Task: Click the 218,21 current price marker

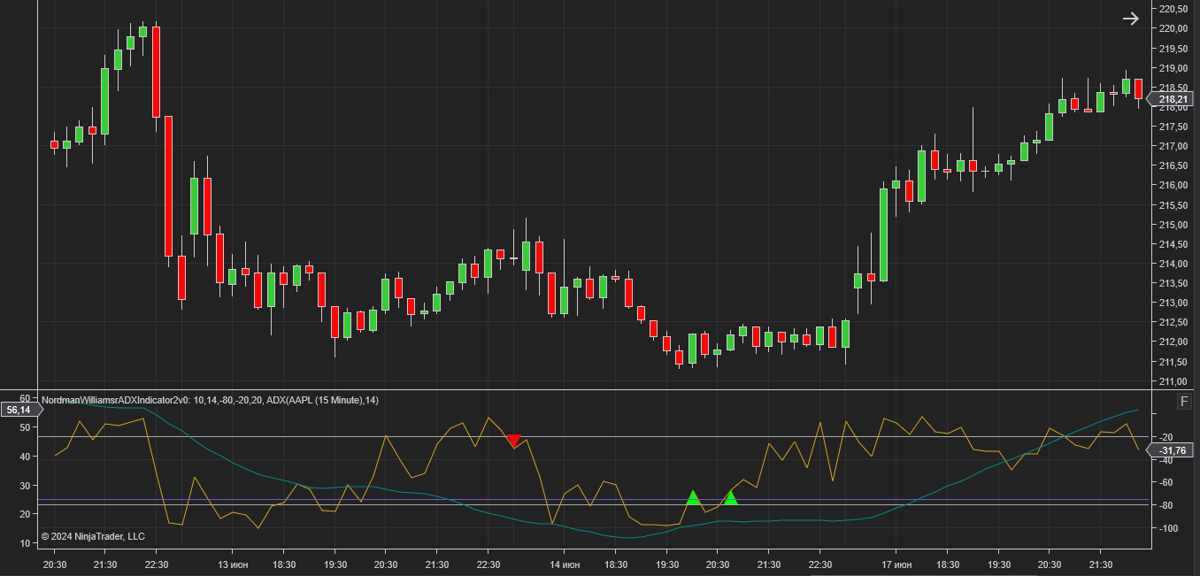Action: click(1170, 100)
